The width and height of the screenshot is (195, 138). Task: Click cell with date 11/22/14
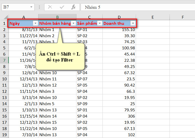[x=23, y=128]
